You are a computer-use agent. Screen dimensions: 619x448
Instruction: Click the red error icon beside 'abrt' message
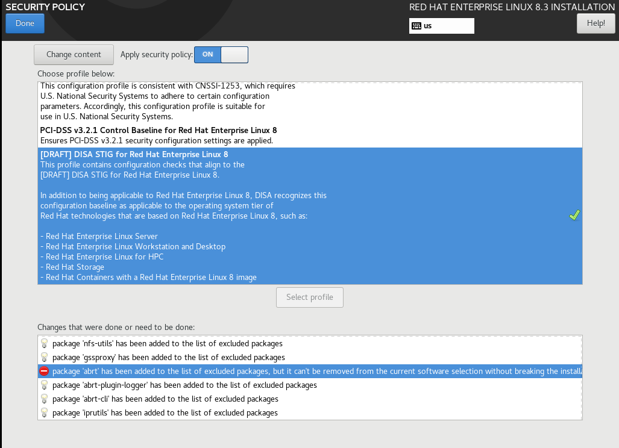[x=44, y=371]
